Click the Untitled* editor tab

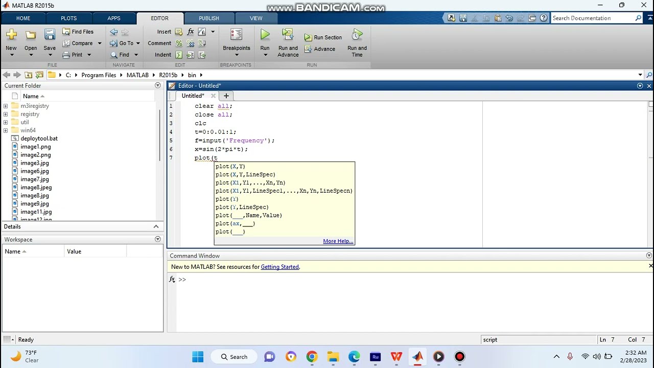(193, 96)
